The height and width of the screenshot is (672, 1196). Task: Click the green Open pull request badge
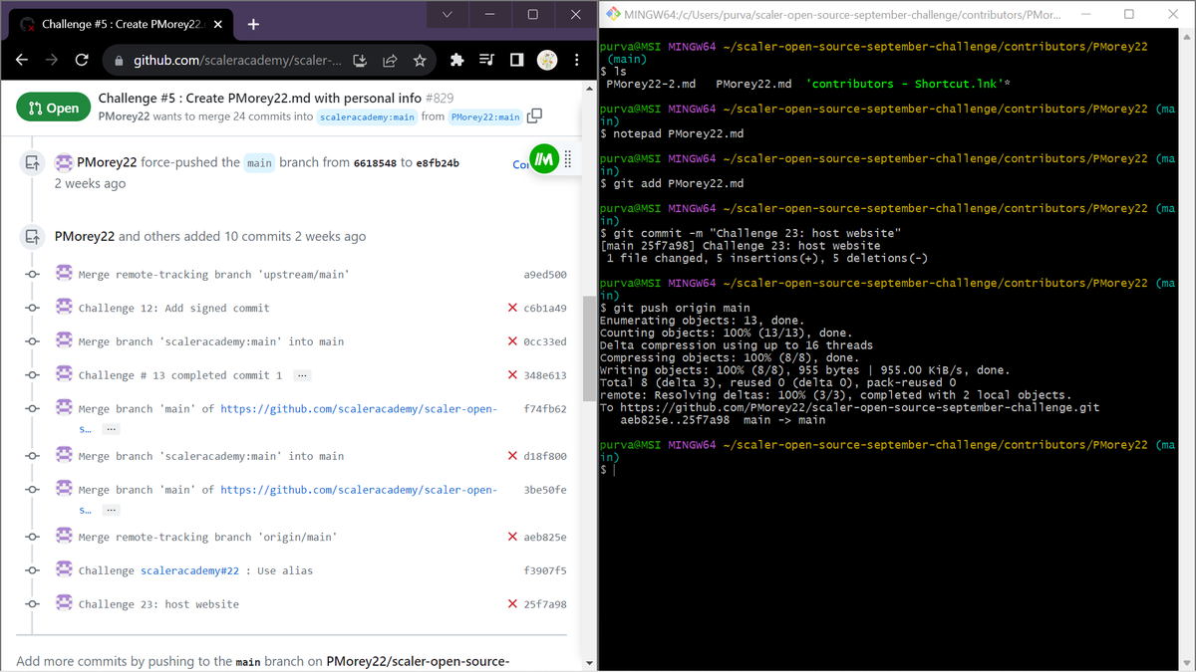[53, 108]
